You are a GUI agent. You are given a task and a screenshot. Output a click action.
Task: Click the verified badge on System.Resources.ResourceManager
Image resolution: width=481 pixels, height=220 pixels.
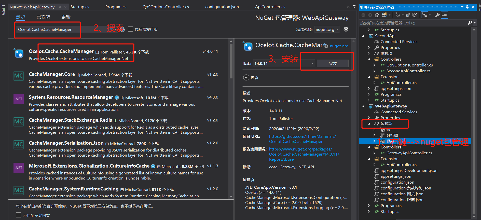tap(117, 98)
